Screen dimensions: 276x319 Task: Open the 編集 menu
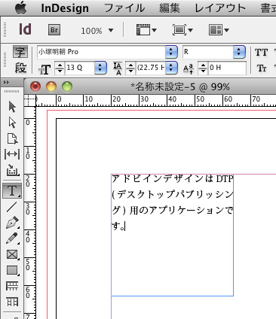[170, 8]
